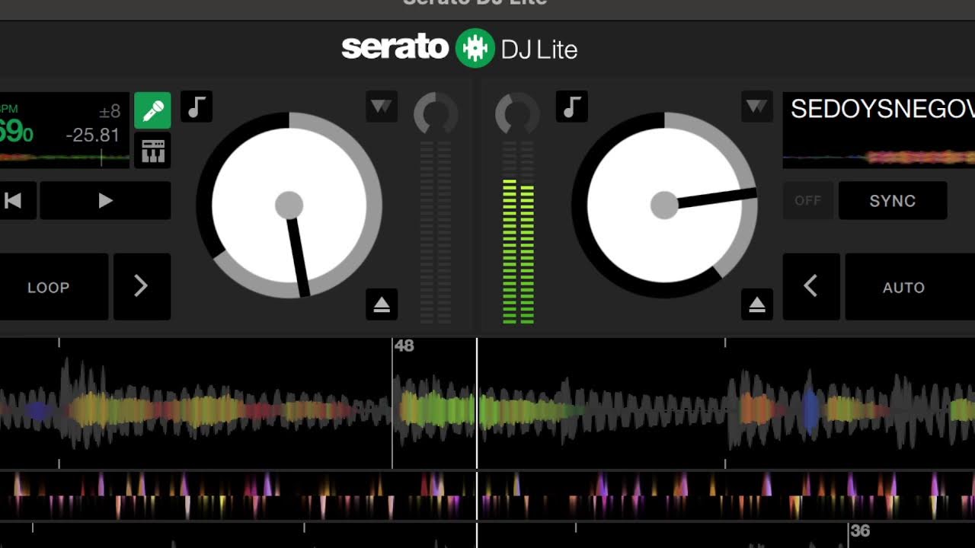Viewport: 975px width, 548px height.
Task: Turn sync OFF on right deck
Action: pos(808,201)
